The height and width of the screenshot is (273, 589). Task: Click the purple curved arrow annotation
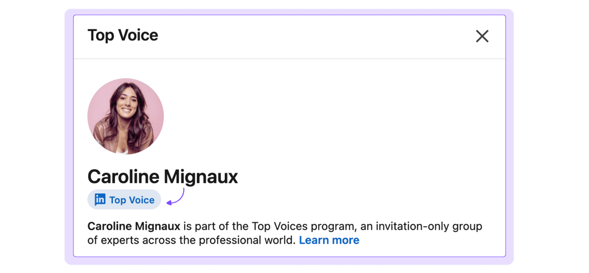click(x=176, y=197)
